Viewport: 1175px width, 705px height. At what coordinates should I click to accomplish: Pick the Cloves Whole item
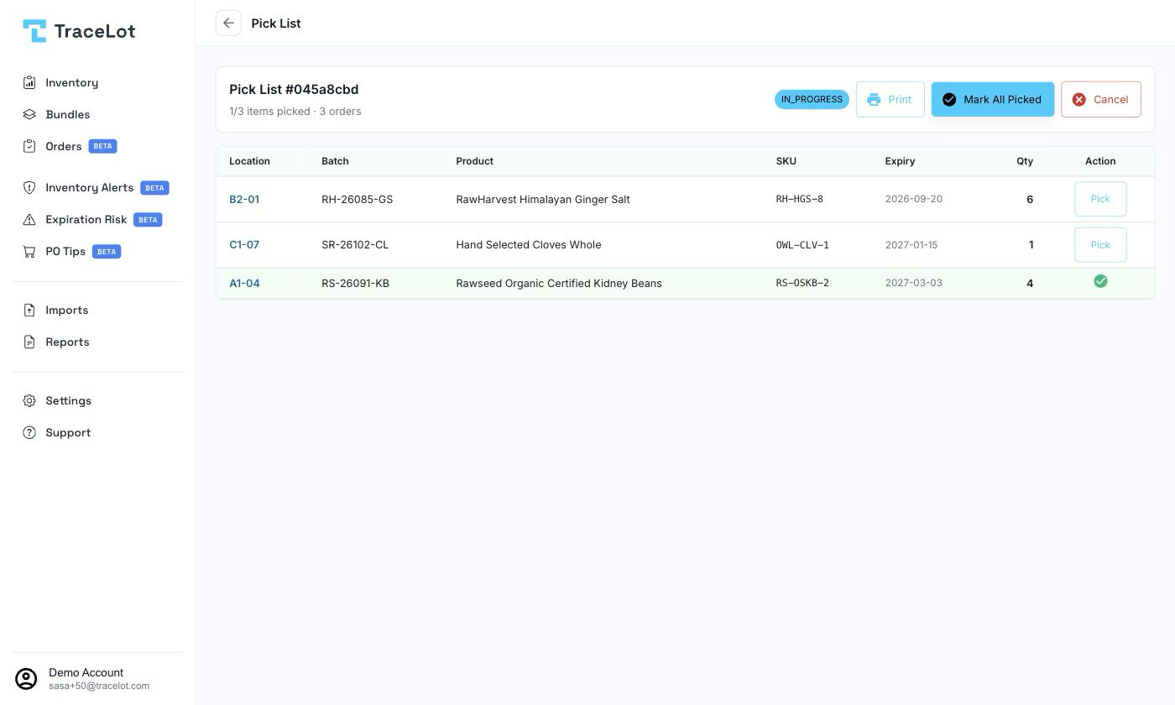[x=1100, y=245]
